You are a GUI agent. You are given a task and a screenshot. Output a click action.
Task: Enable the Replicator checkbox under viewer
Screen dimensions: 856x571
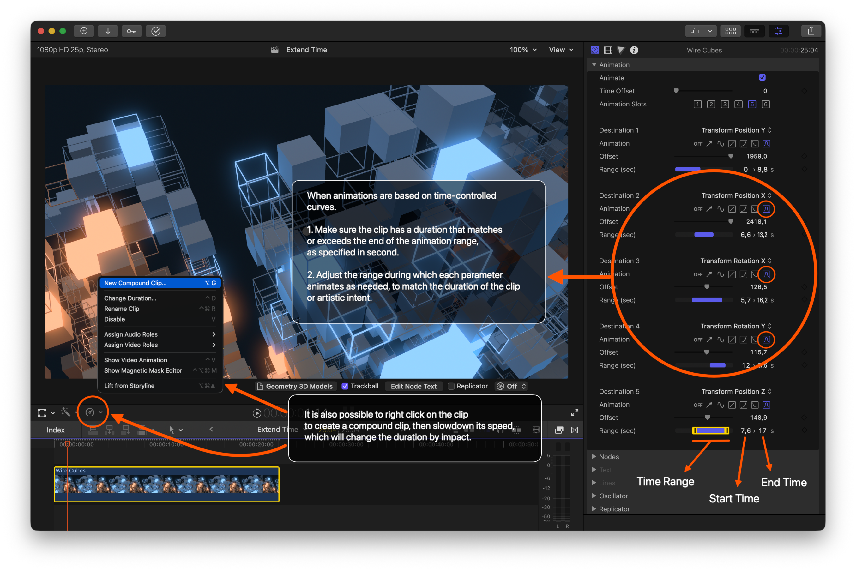(x=451, y=386)
